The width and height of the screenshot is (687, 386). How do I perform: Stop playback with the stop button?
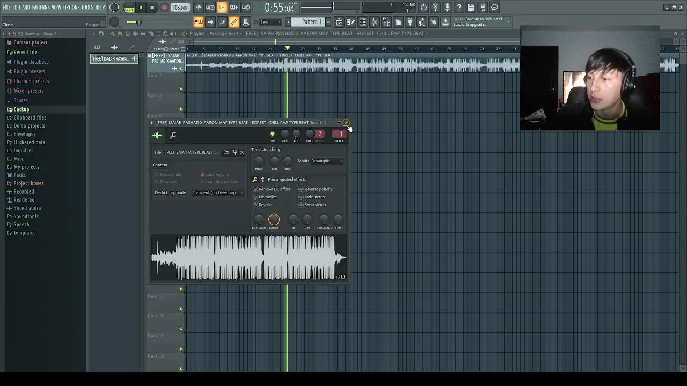[152, 8]
